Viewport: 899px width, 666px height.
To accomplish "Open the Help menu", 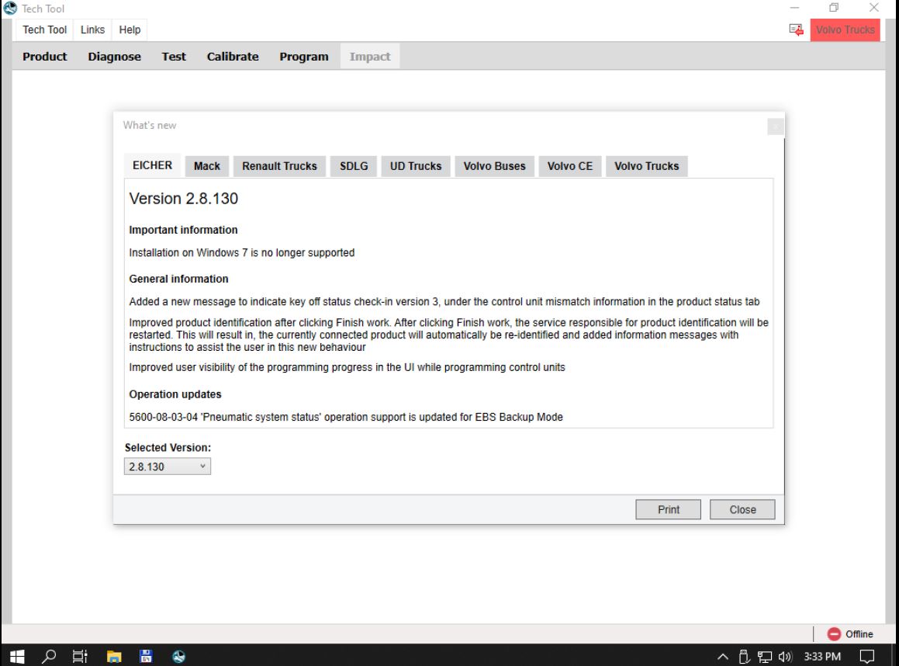I will [x=130, y=29].
